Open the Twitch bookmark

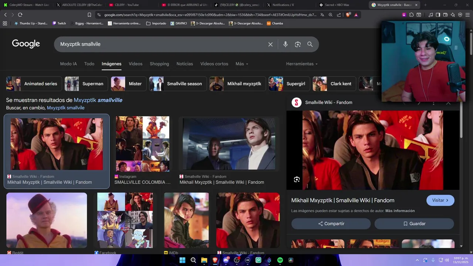click(59, 23)
